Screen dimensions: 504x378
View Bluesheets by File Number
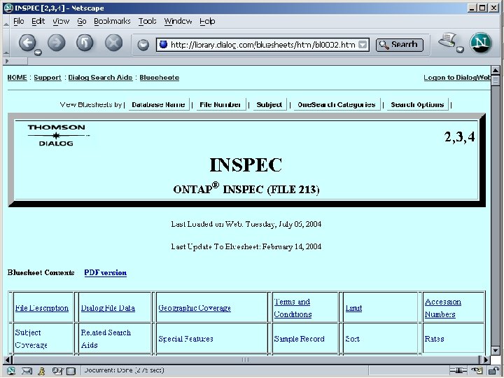point(220,104)
